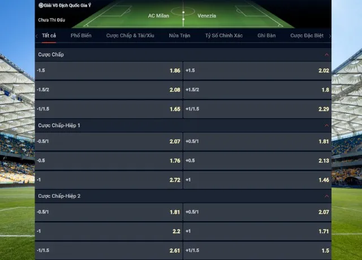Bet first-half -1 at 2.72

pos(109,180)
